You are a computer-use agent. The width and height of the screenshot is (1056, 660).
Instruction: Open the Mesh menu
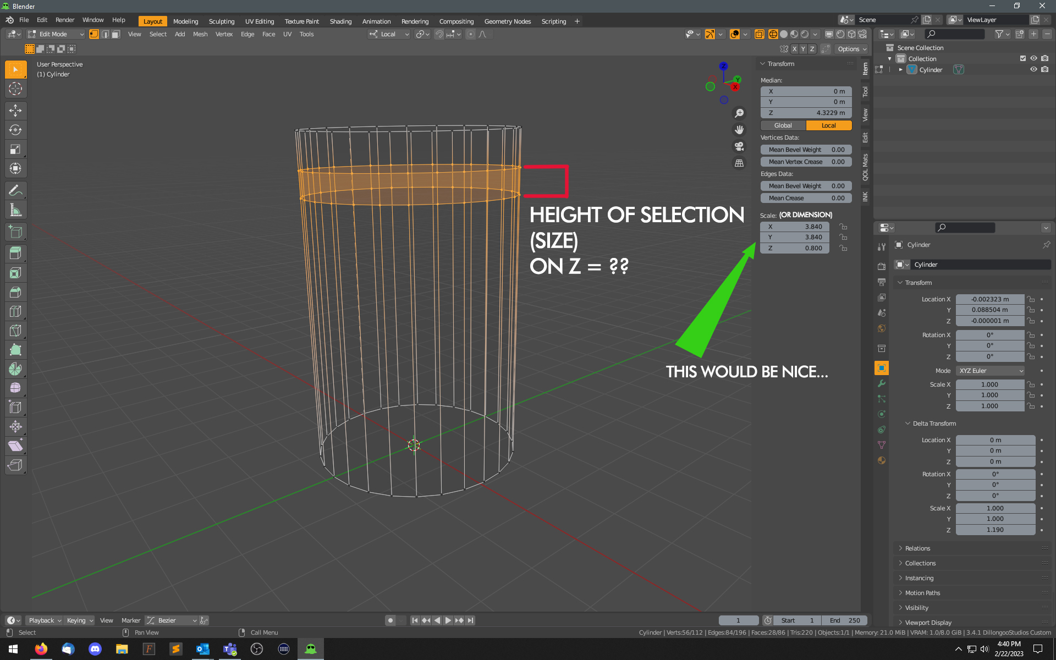pyautogui.click(x=200, y=34)
